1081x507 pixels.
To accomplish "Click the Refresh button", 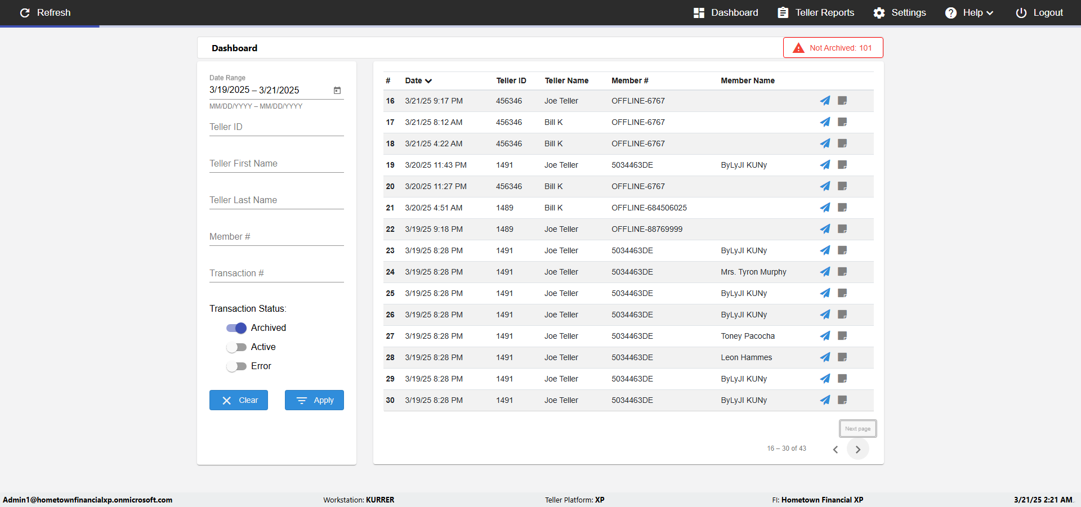I will pyautogui.click(x=45, y=12).
